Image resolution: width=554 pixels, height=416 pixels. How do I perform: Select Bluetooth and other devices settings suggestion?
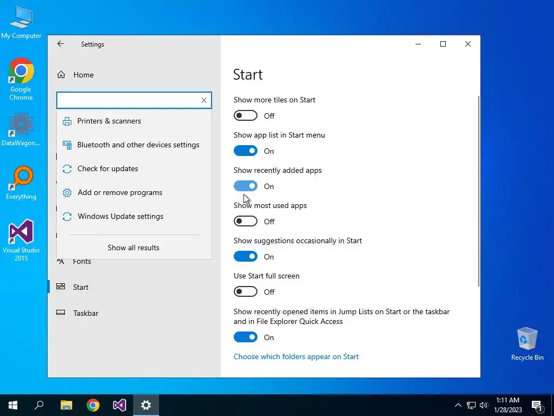[134, 145]
